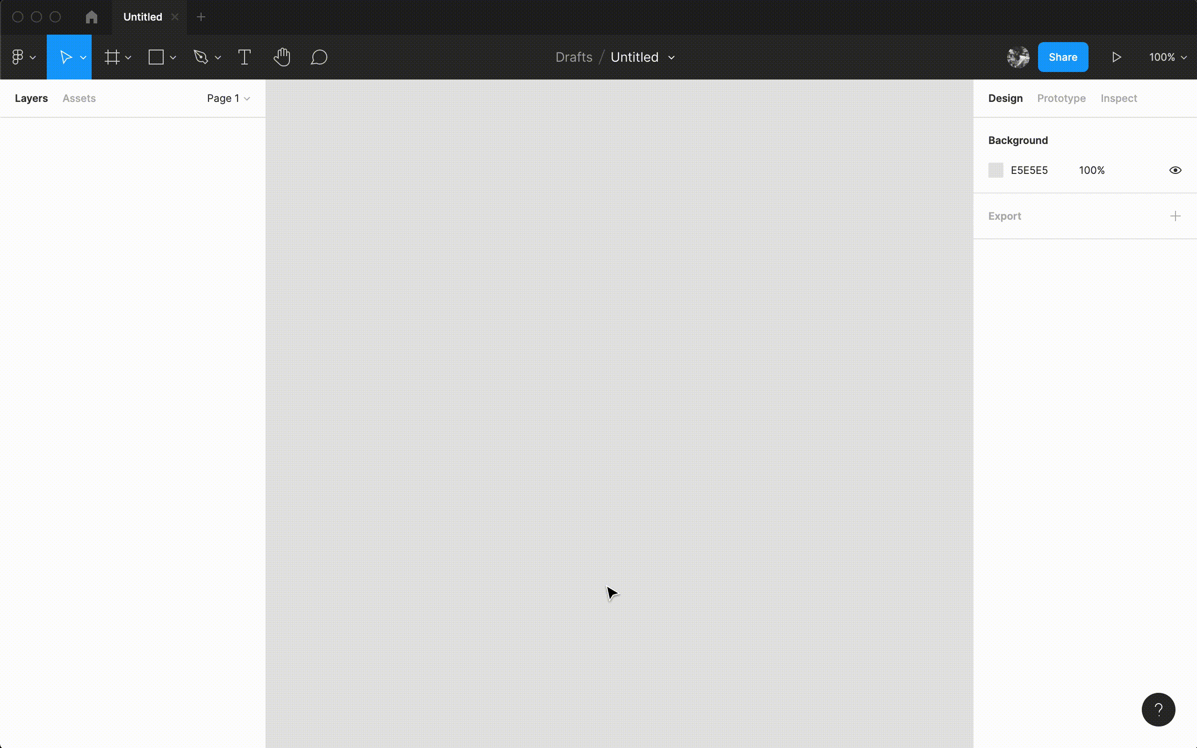Open the Help question mark button
This screenshot has height=748, width=1197.
tap(1158, 709)
